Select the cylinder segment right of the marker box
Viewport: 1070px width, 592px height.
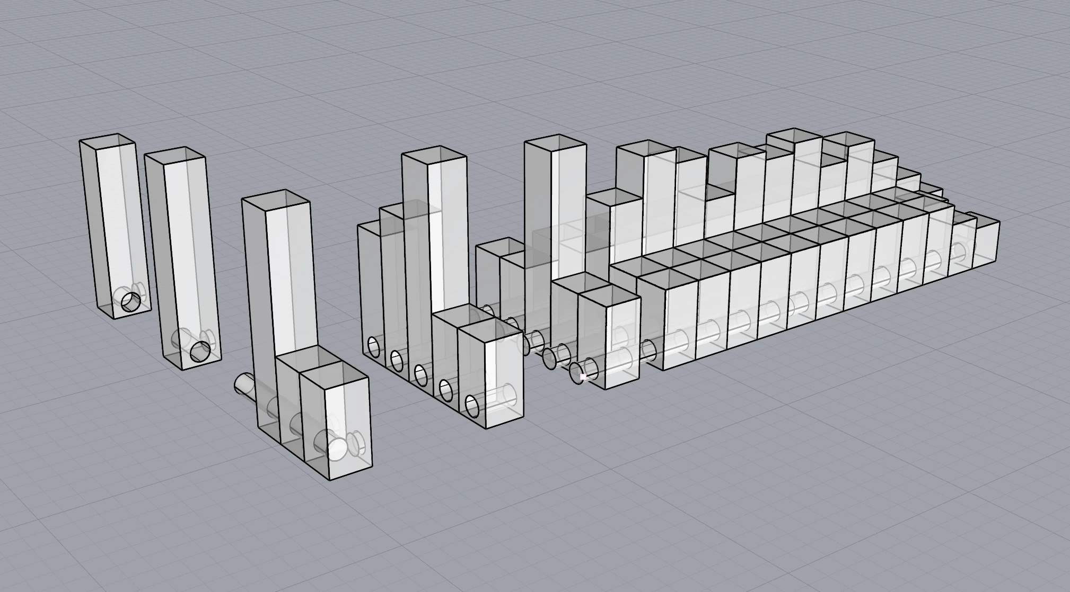(649, 351)
